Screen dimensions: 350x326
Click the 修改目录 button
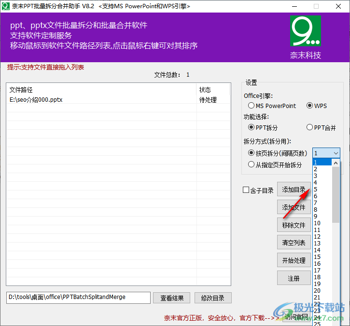(x=213, y=298)
